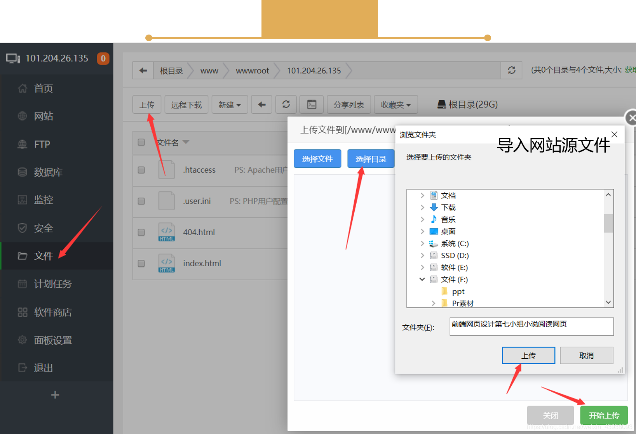Expand the SSD (D:) drive node

click(422, 255)
